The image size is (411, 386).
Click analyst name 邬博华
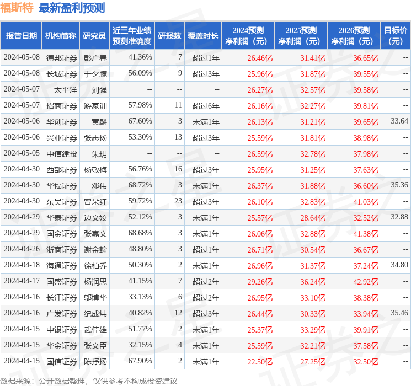click(x=95, y=298)
